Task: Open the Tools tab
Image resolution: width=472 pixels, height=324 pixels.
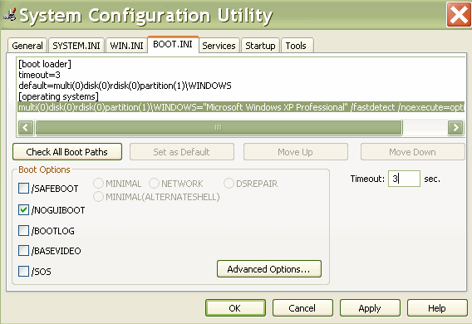Action: 296,46
